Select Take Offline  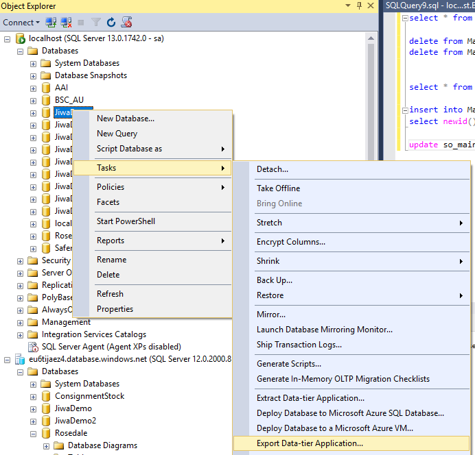tap(351, 188)
